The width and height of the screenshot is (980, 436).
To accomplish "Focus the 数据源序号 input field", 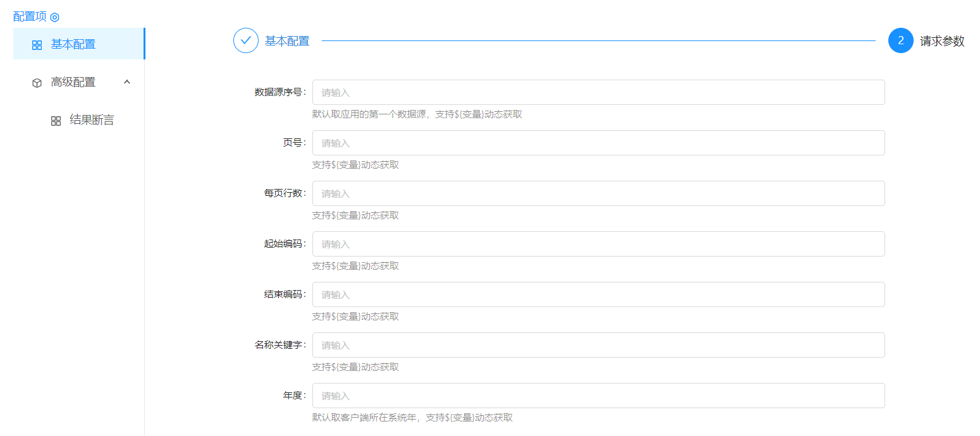I will pyautogui.click(x=598, y=92).
